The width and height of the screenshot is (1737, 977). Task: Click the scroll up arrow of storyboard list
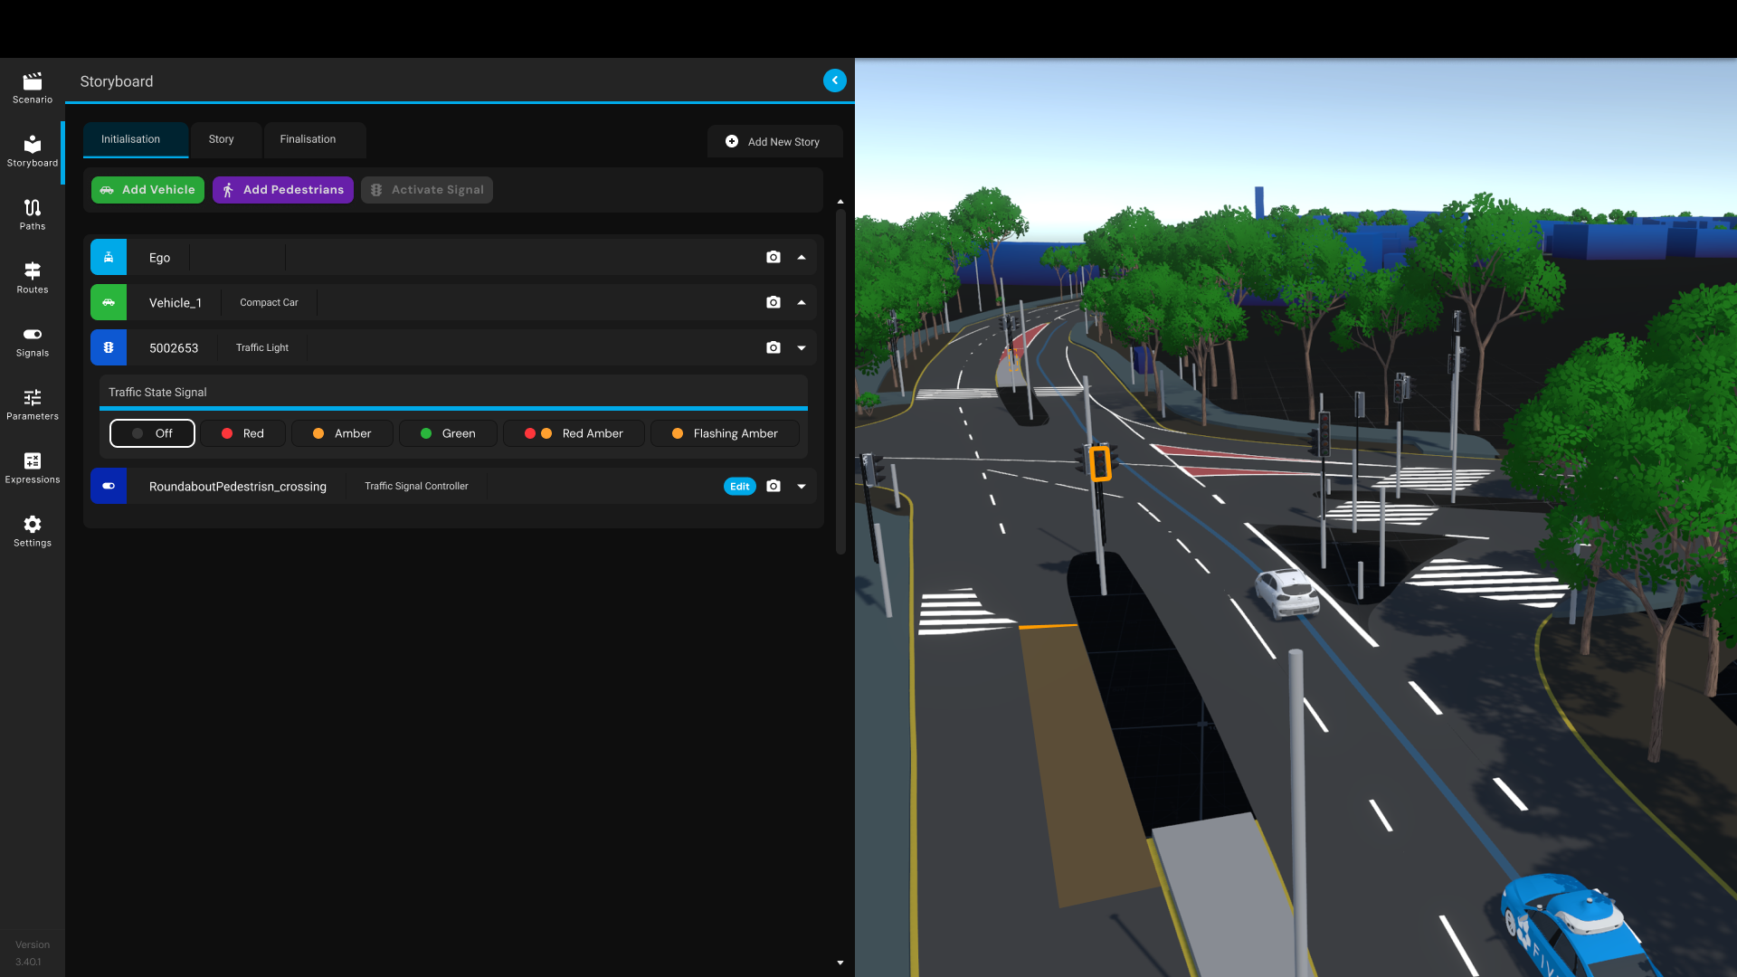pyautogui.click(x=840, y=202)
